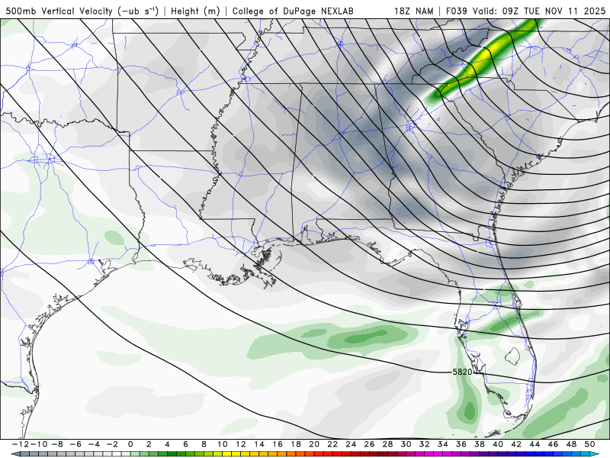The height and width of the screenshot is (458, 610).
Task: Click the 36 label on the color scale
Action: tap(461, 444)
